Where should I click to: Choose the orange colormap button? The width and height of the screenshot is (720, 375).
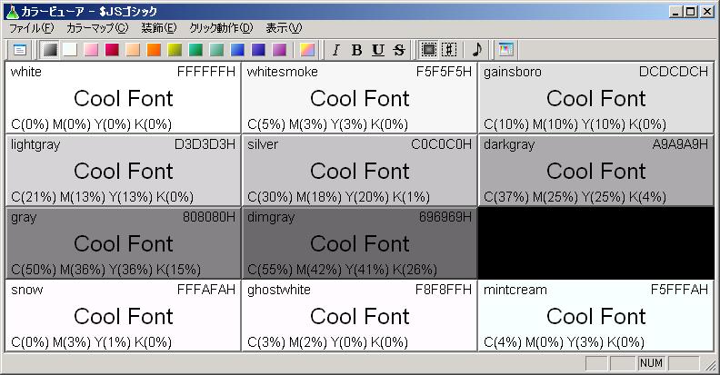pyautogui.click(x=154, y=50)
